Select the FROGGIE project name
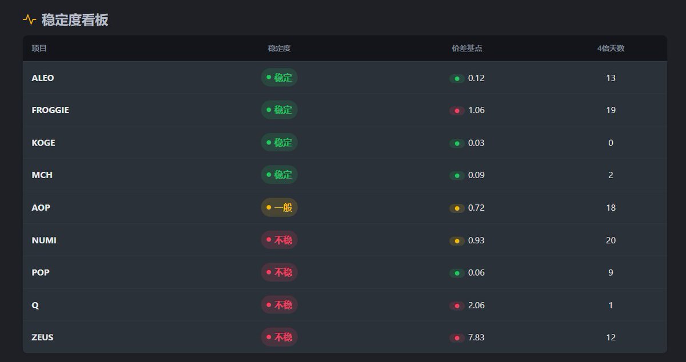This screenshot has width=686, height=362. (x=50, y=110)
